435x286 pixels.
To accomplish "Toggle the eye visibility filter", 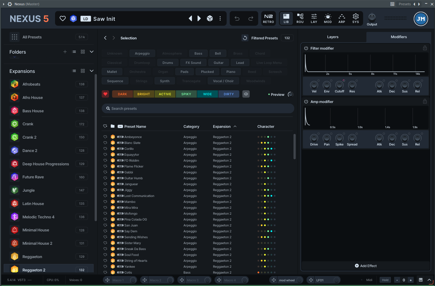I will coord(246,94).
